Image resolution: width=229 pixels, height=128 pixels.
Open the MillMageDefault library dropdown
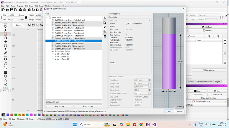click(74, 102)
